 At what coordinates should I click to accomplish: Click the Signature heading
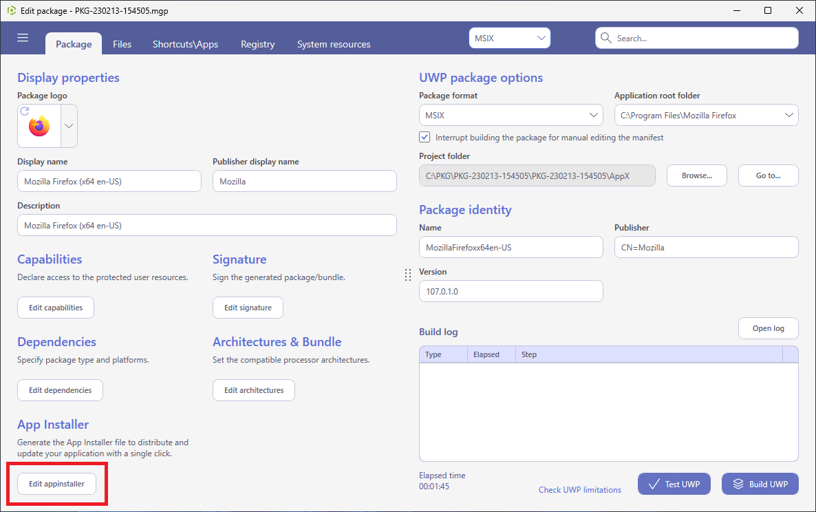pyautogui.click(x=239, y=259)
